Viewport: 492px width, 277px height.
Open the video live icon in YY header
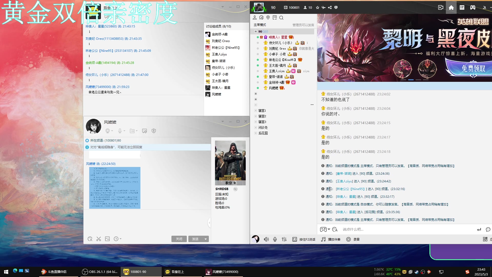[x=440, y=7]
